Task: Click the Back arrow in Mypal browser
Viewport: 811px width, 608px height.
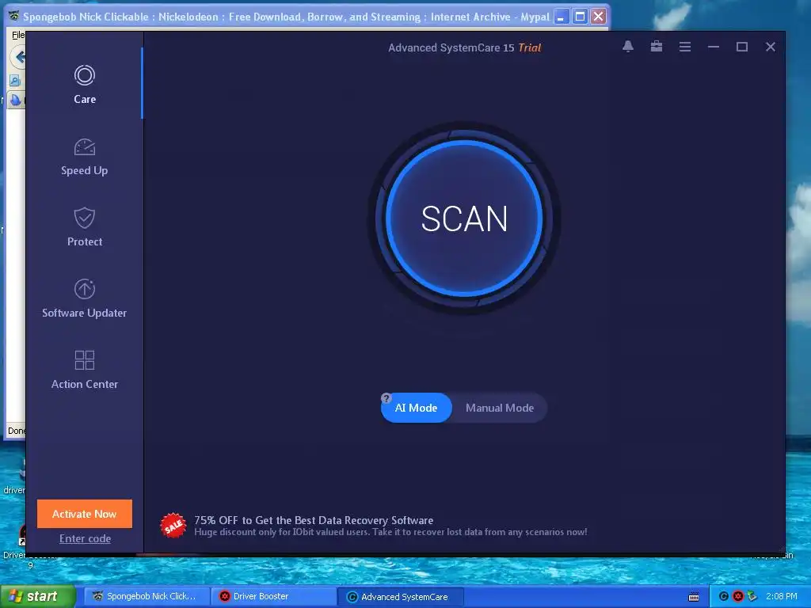Action: pyautogui.click(x=20, y=57)
